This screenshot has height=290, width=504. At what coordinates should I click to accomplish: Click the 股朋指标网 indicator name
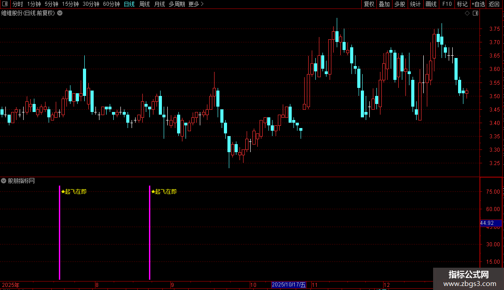tap(21, 181)
